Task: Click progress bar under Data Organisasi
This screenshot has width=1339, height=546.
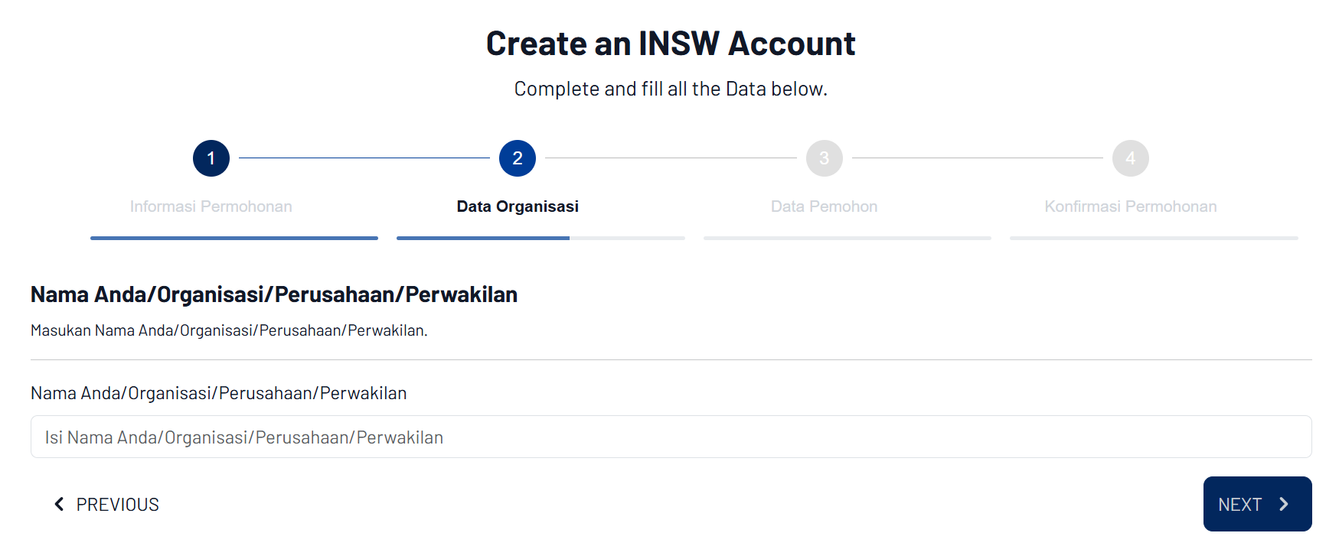Action: coord(540,238)
